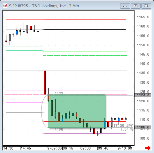This screenshot has width=154, height=153.
Task: Click the tall red opening candle at 09:00
Action: click(x=45, y=83)
